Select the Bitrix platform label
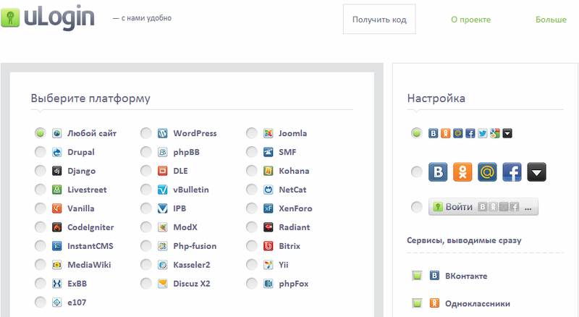This screenshot has width=579, height=317. coord(289,246)
